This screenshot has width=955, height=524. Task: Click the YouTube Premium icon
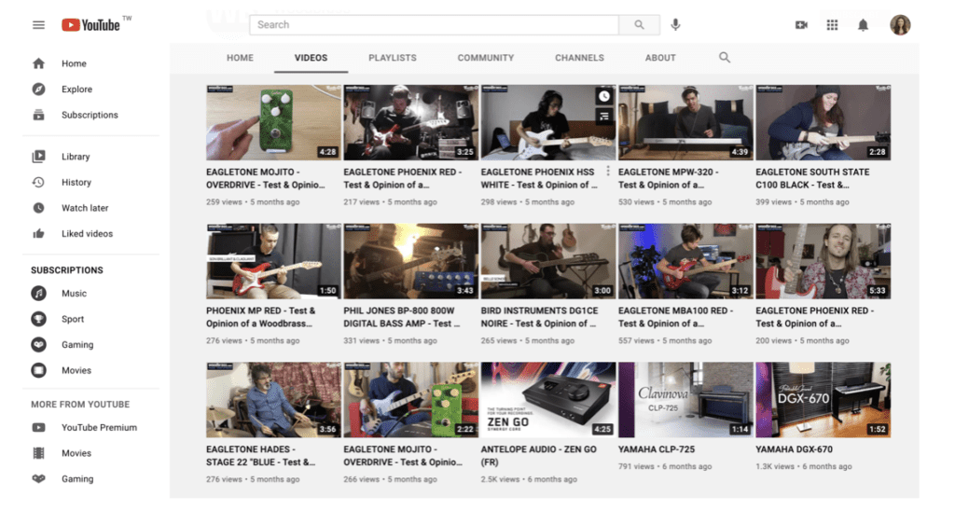click(x=38, y=427)
